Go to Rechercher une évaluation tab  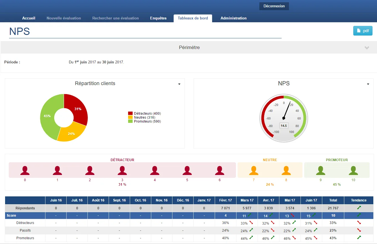(115, 18)
